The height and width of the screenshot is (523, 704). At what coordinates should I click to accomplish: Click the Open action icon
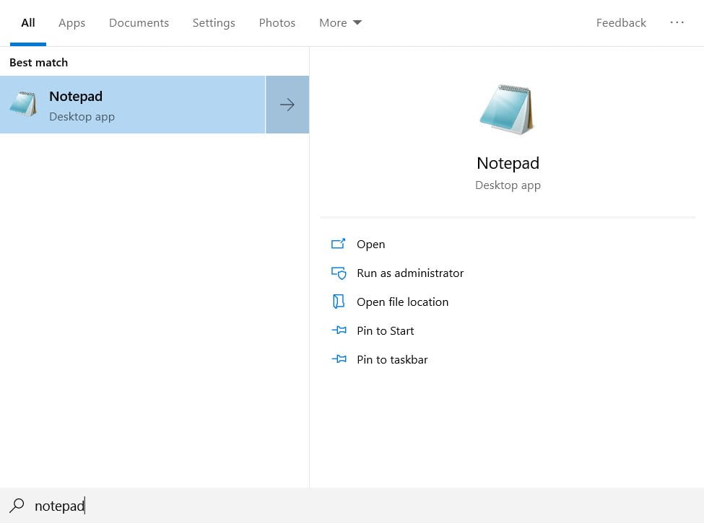[339, 244]
